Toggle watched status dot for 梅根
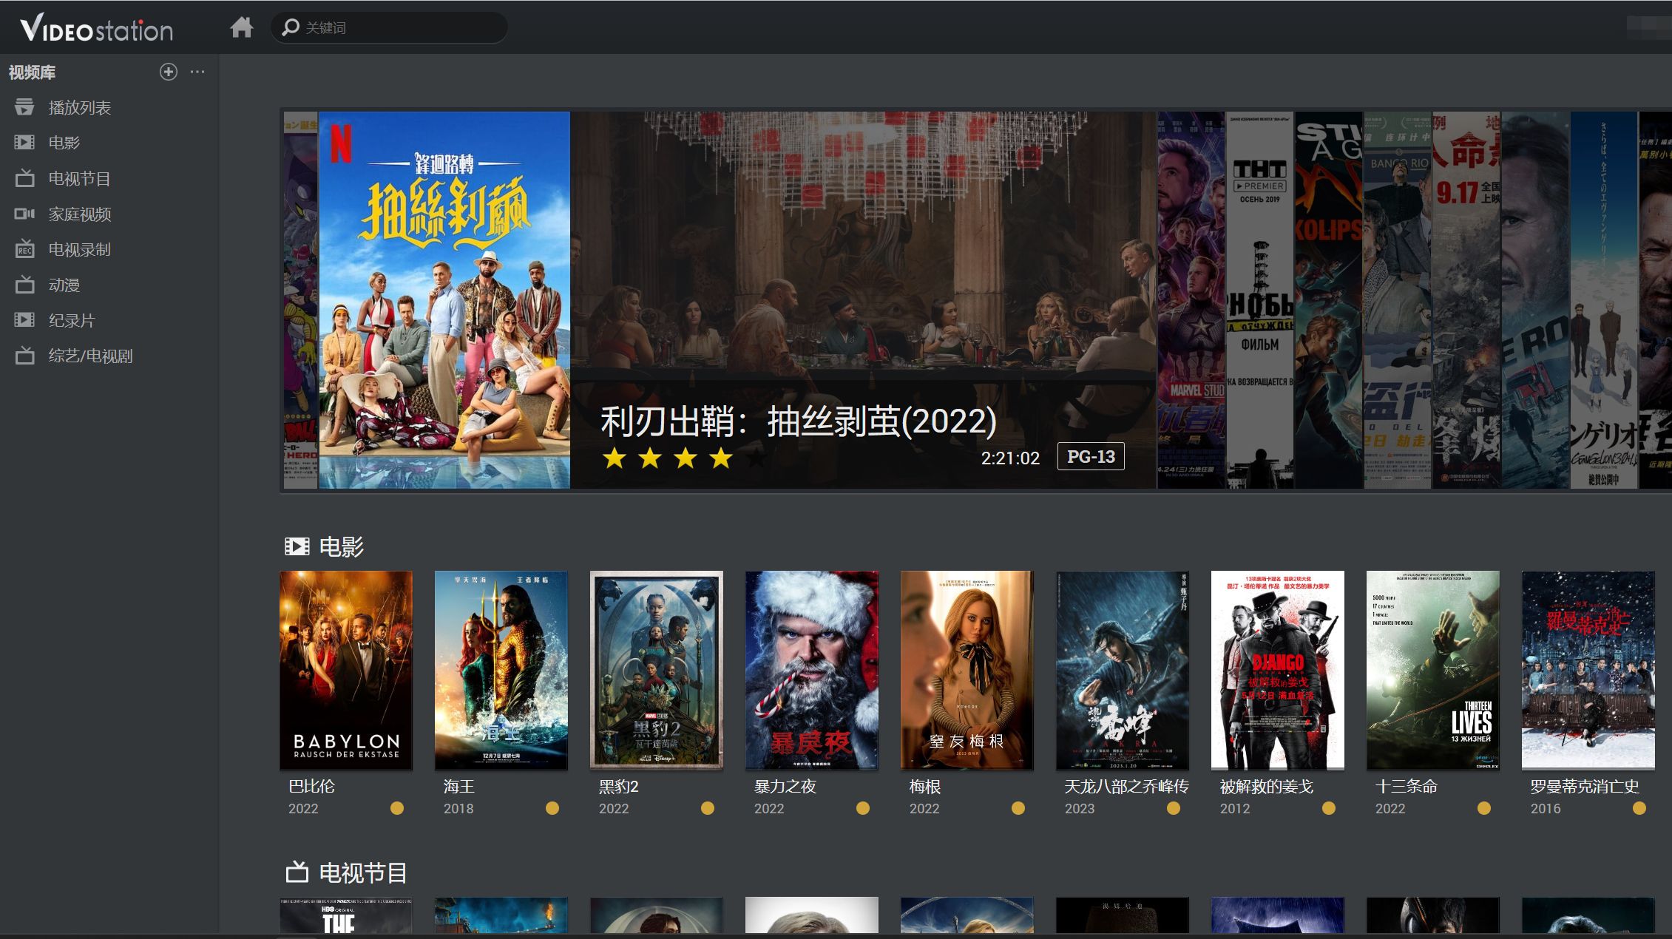 1018,808
